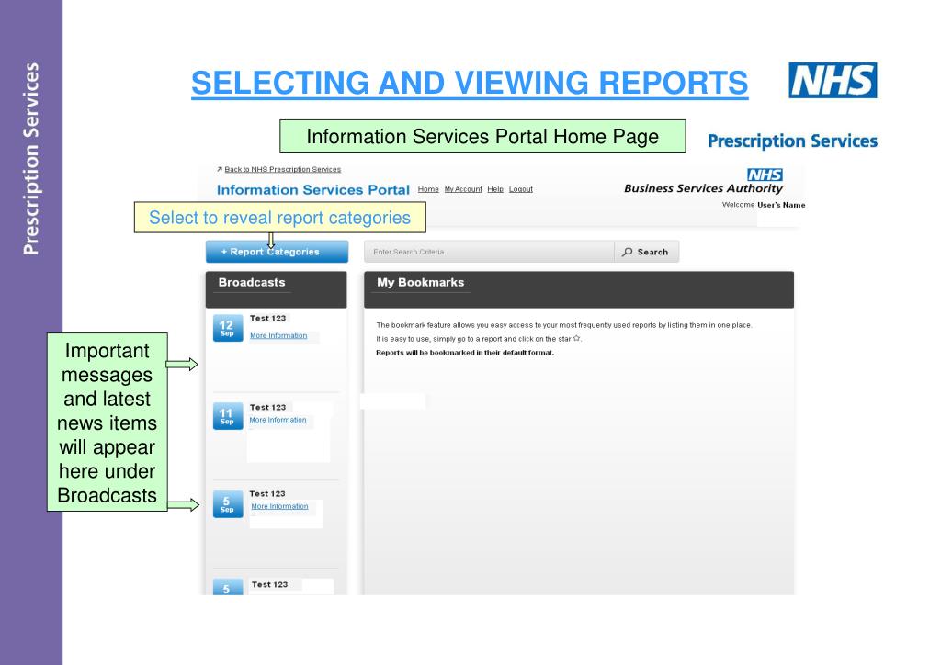Open More Information under 11 Sep broadcast
Image resolution: width=941 pixels, height=665 pixels.
278,421
